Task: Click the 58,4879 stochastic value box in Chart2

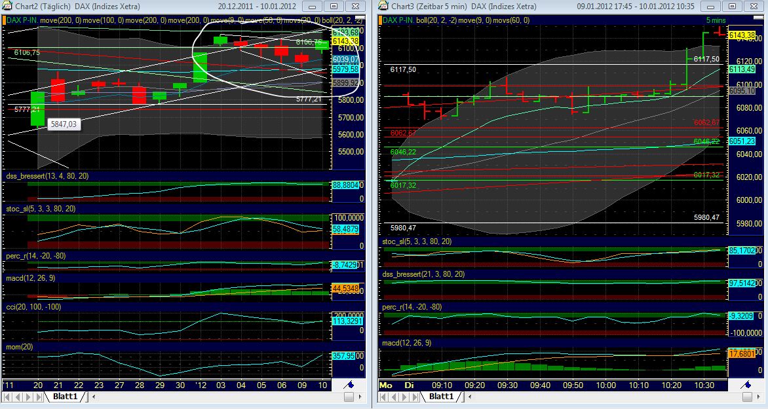Action: pyautogui.click(x=347, y=230)
